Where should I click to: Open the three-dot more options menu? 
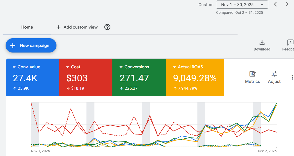coord(292,77)
